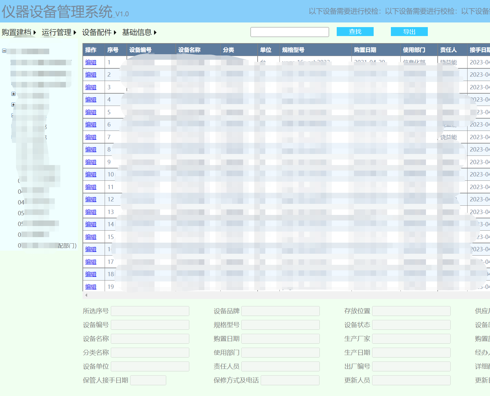Viewport: 490px width, 396px height.
Task: Click 编辑 link for row 12
Action: click(91, 199)
